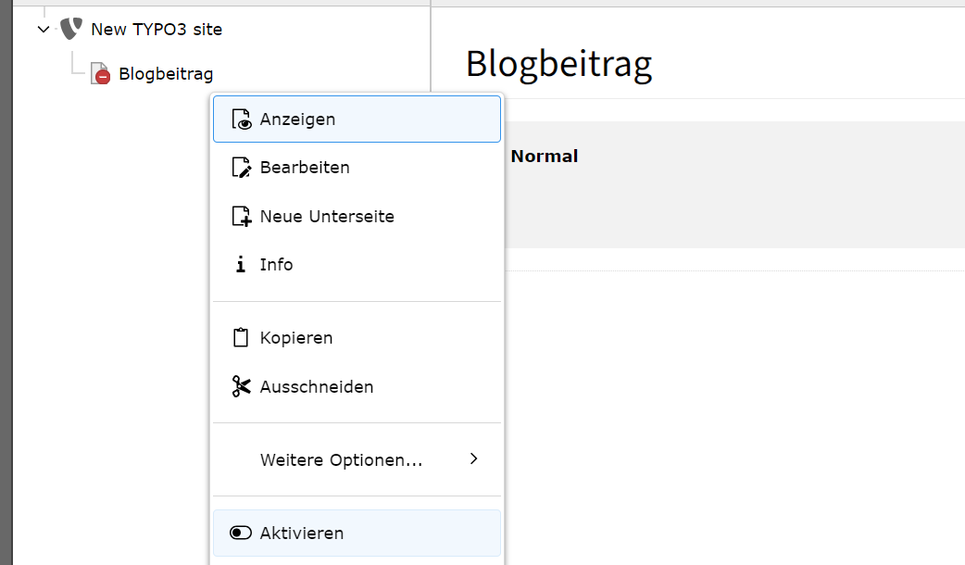Choose Kopieren from the context menu
This screenshot has height=565, width=965.
[x=357, y=338]
